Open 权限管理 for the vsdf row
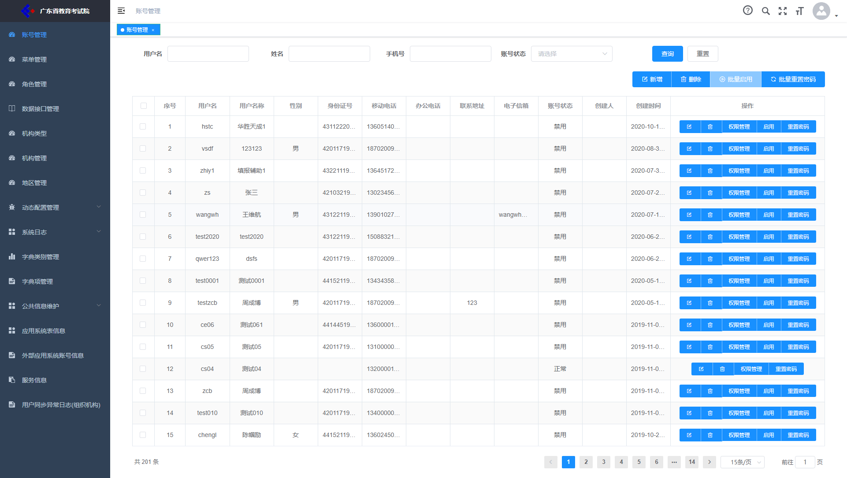The width and height of the screenshot is (847, 478). (x=739, y=148)
